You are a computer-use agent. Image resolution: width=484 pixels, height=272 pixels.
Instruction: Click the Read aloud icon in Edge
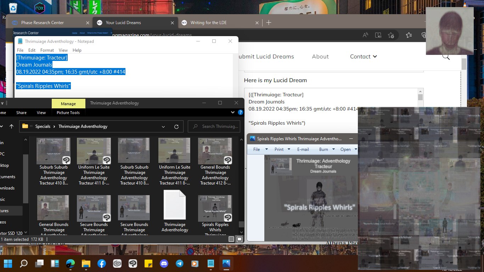365,35
